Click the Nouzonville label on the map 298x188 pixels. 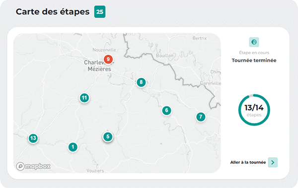coord(104,50)
